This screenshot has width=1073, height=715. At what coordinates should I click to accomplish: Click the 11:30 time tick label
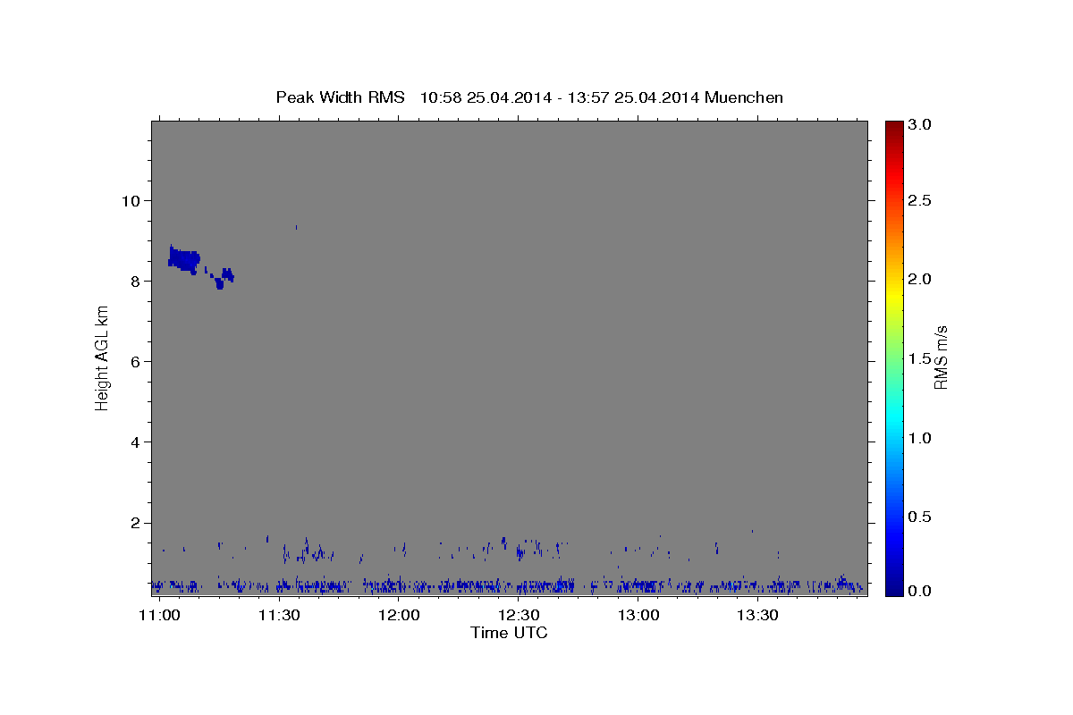click(279, 616)
